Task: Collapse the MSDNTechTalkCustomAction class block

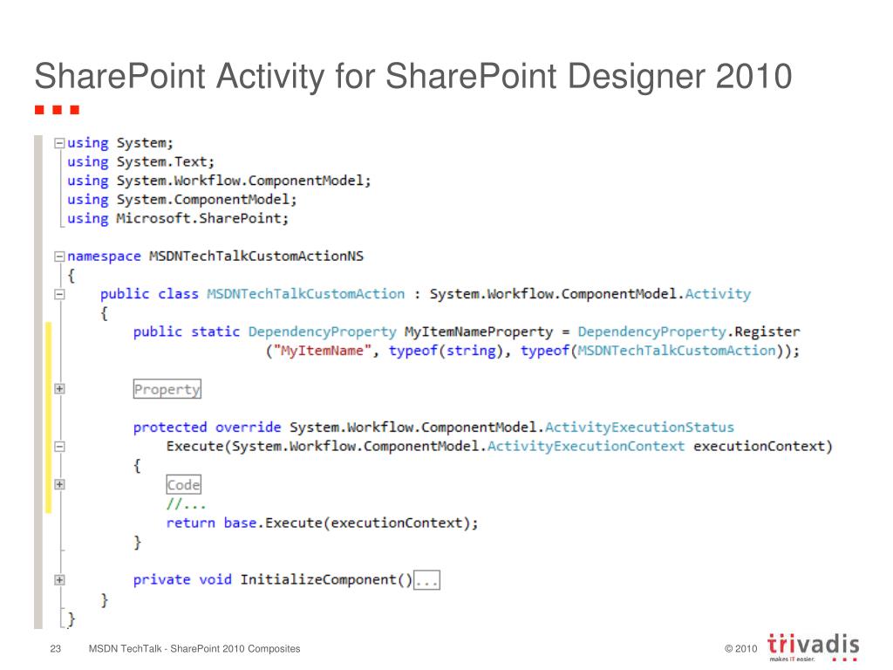Action: point(59,295)
